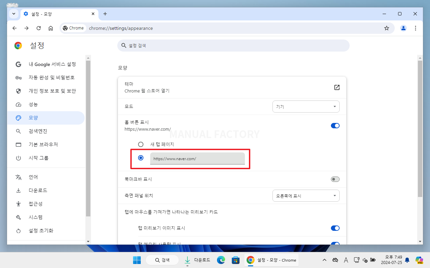Click the sidebar scroll down arrow

click(x=88, y=241)
